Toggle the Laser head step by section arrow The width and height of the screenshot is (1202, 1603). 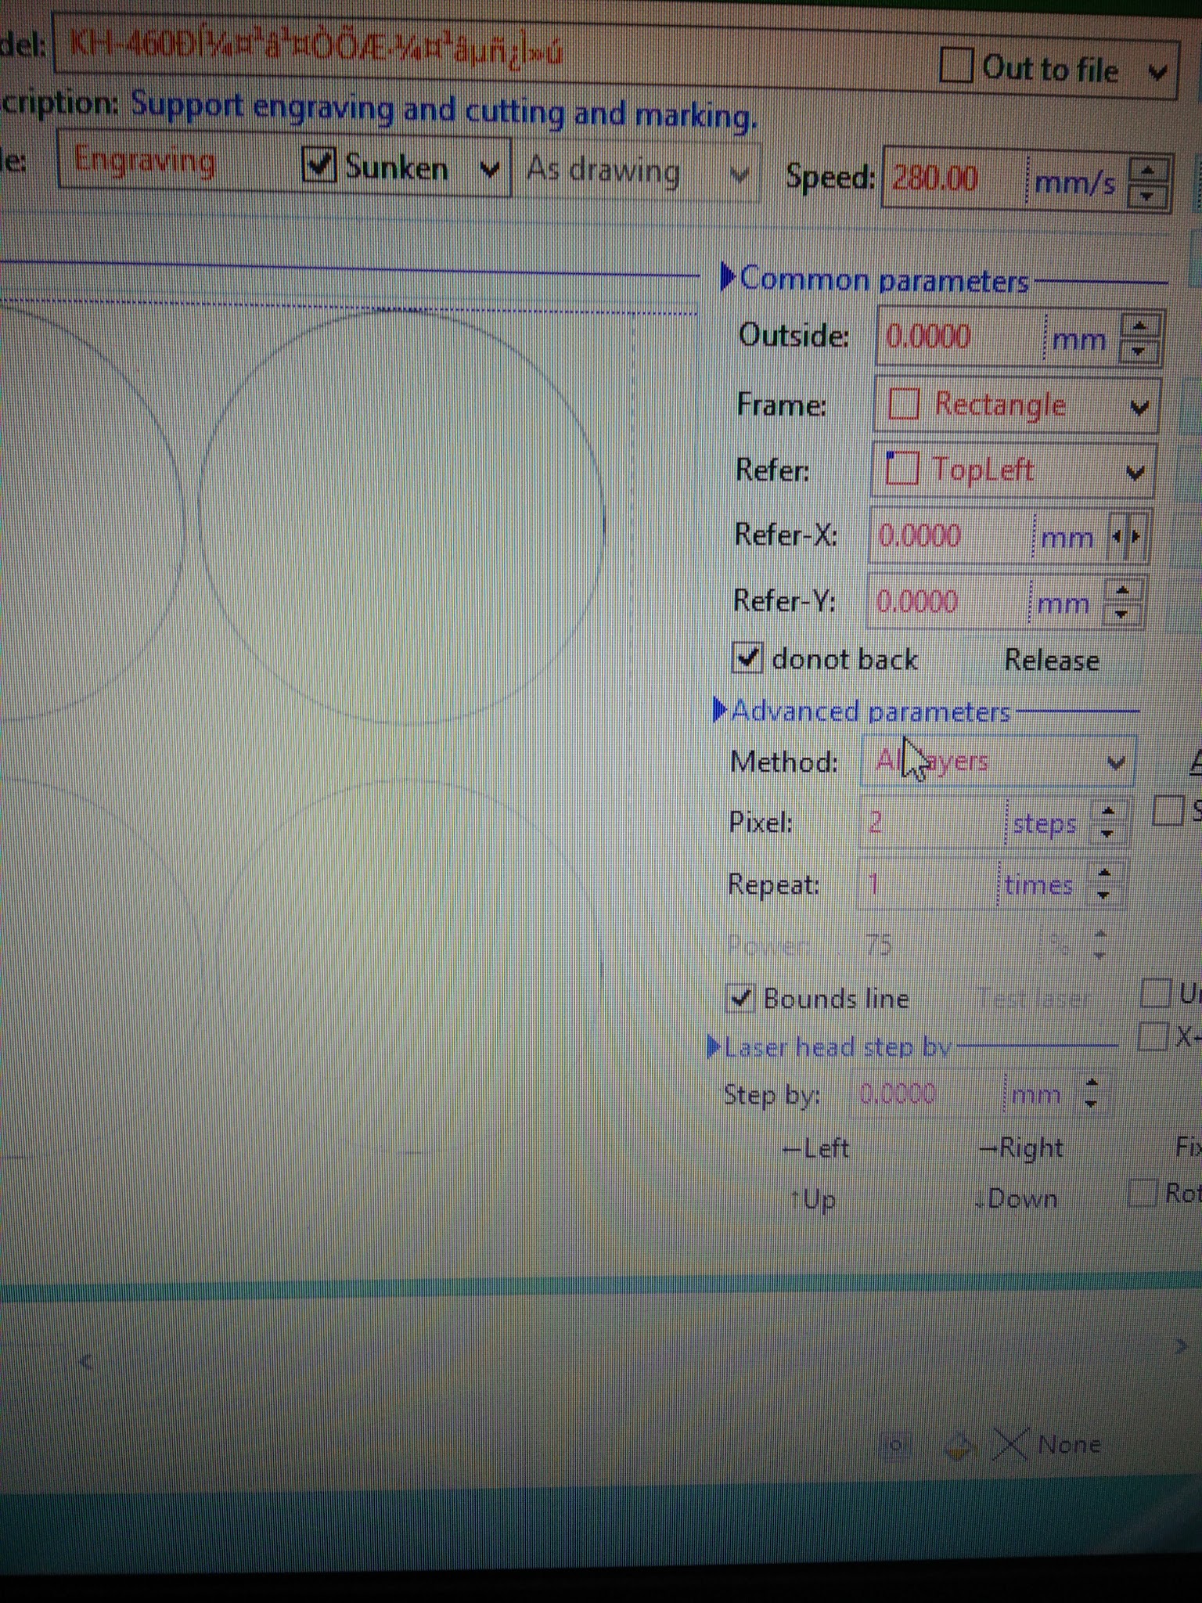point(713,1046)
